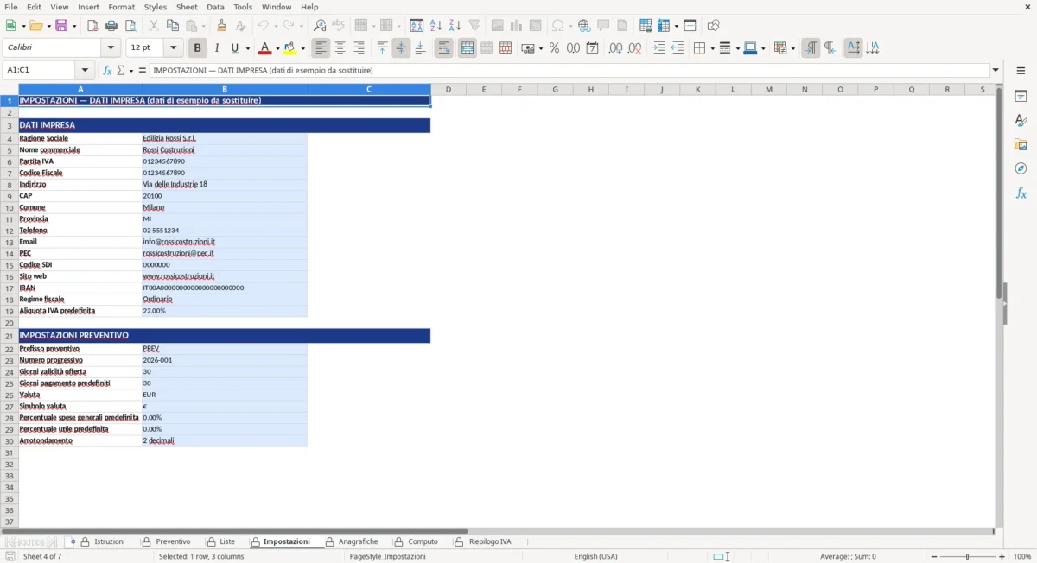The image size is (1037, 563).
Task: Open Font Name dropdown arrow
Action: point(111,48)
